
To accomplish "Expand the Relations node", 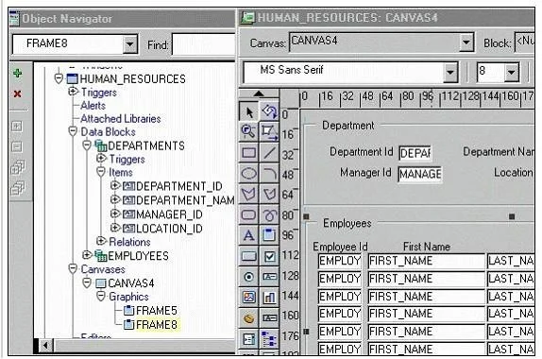I will pos(101,241).
